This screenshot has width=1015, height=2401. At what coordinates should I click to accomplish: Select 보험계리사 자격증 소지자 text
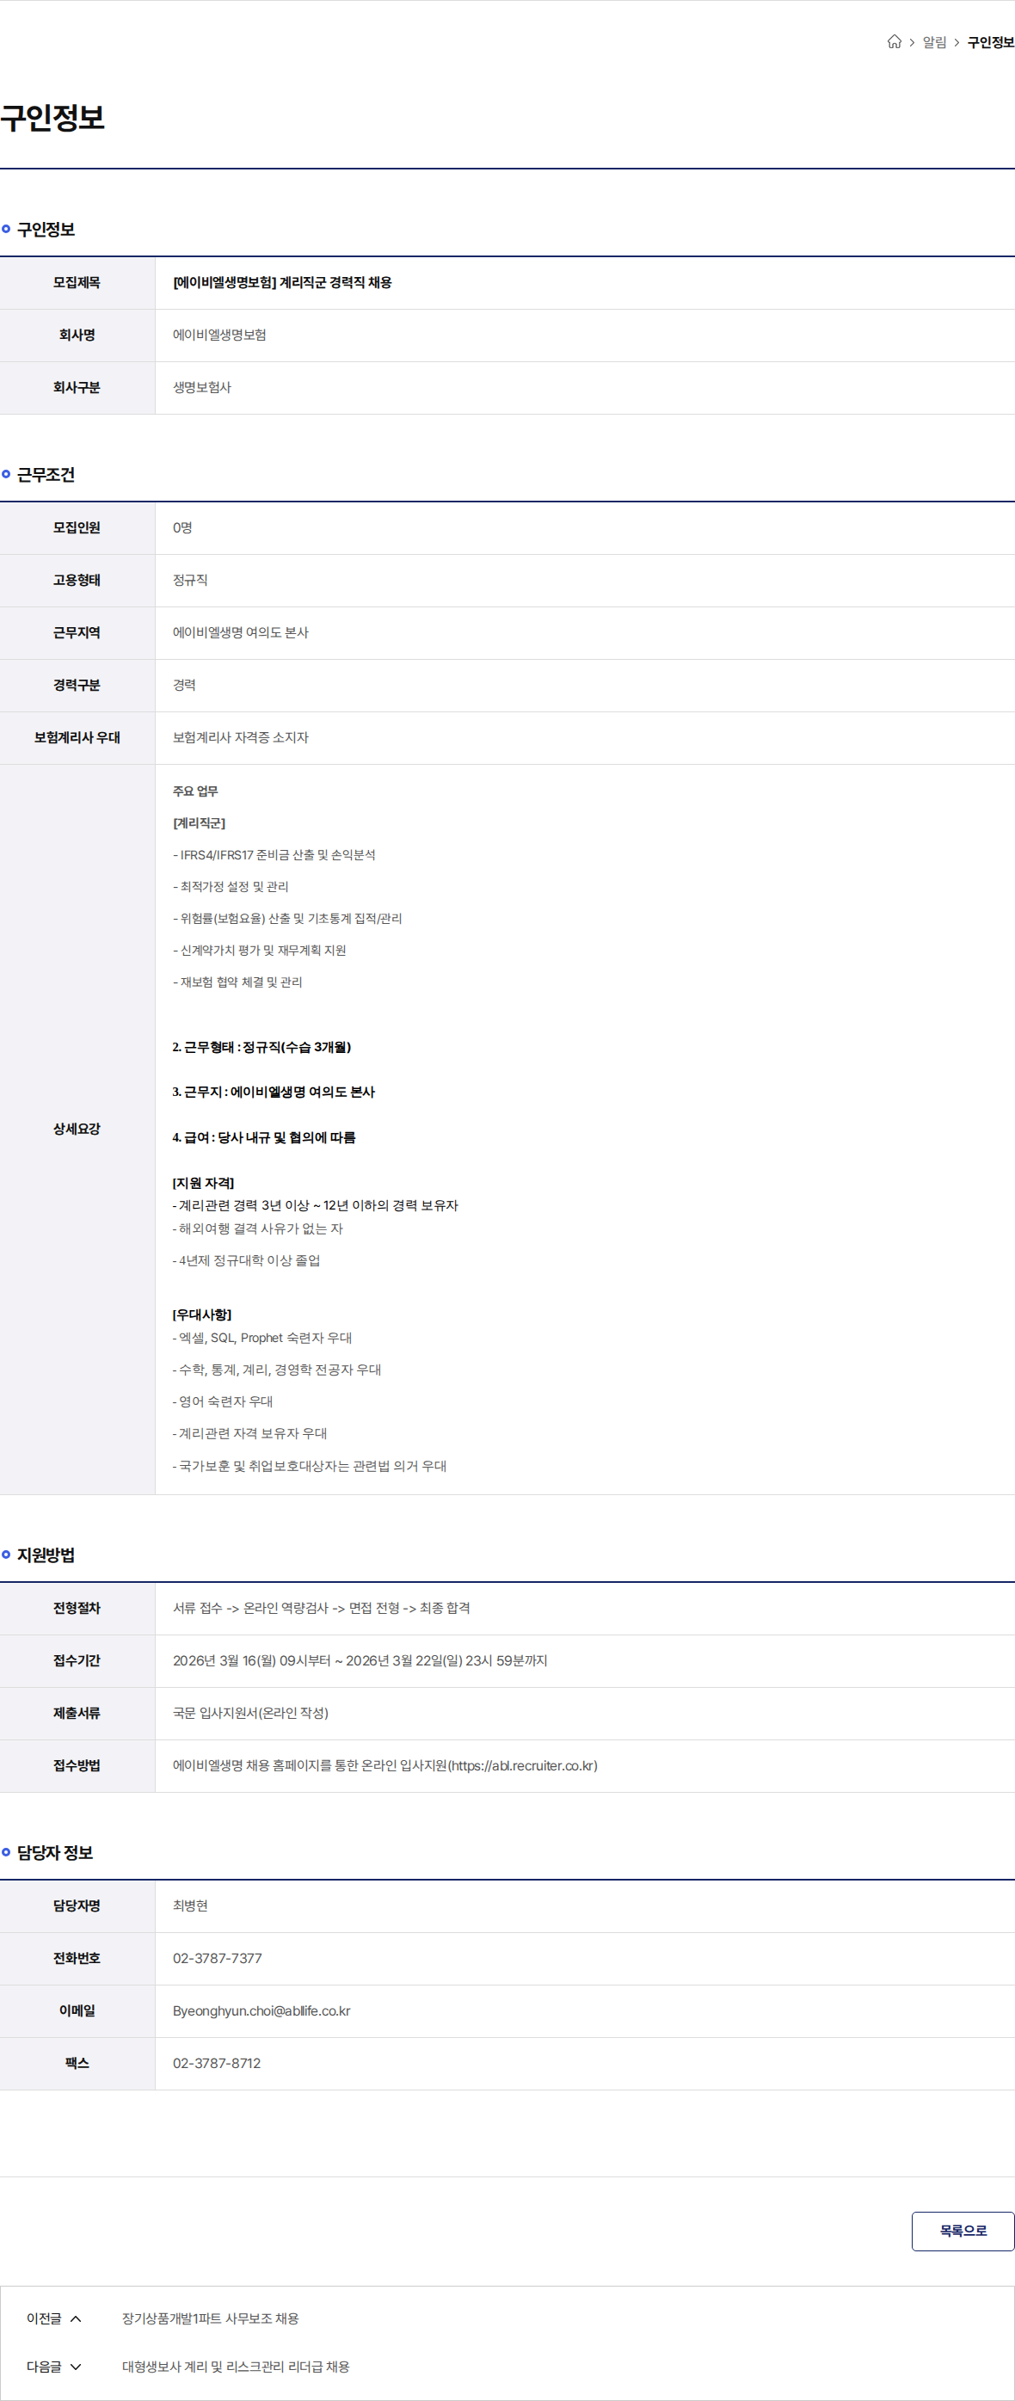click(x=241, y=737)
